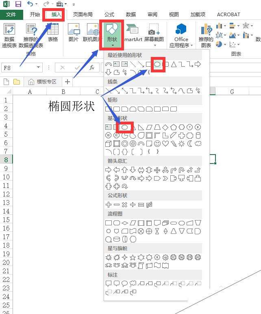The height and width of the screenshot is (314, 261).
Task: Click the cell text 椭圆形状
Action: point(71,106)
